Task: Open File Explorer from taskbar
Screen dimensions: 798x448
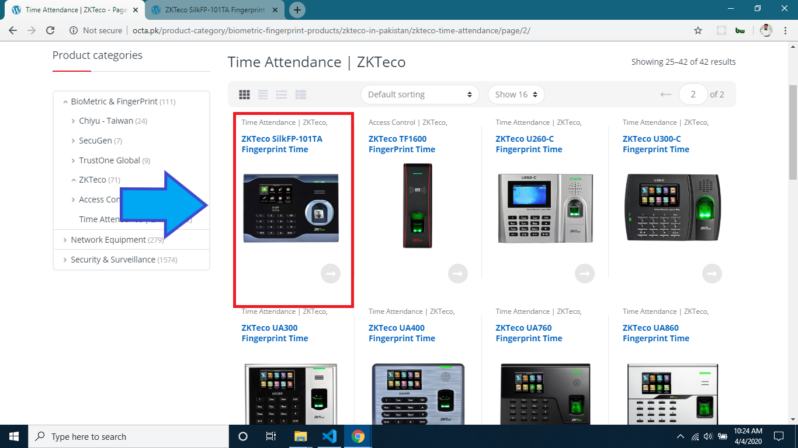Action: (x=300, y=436)
